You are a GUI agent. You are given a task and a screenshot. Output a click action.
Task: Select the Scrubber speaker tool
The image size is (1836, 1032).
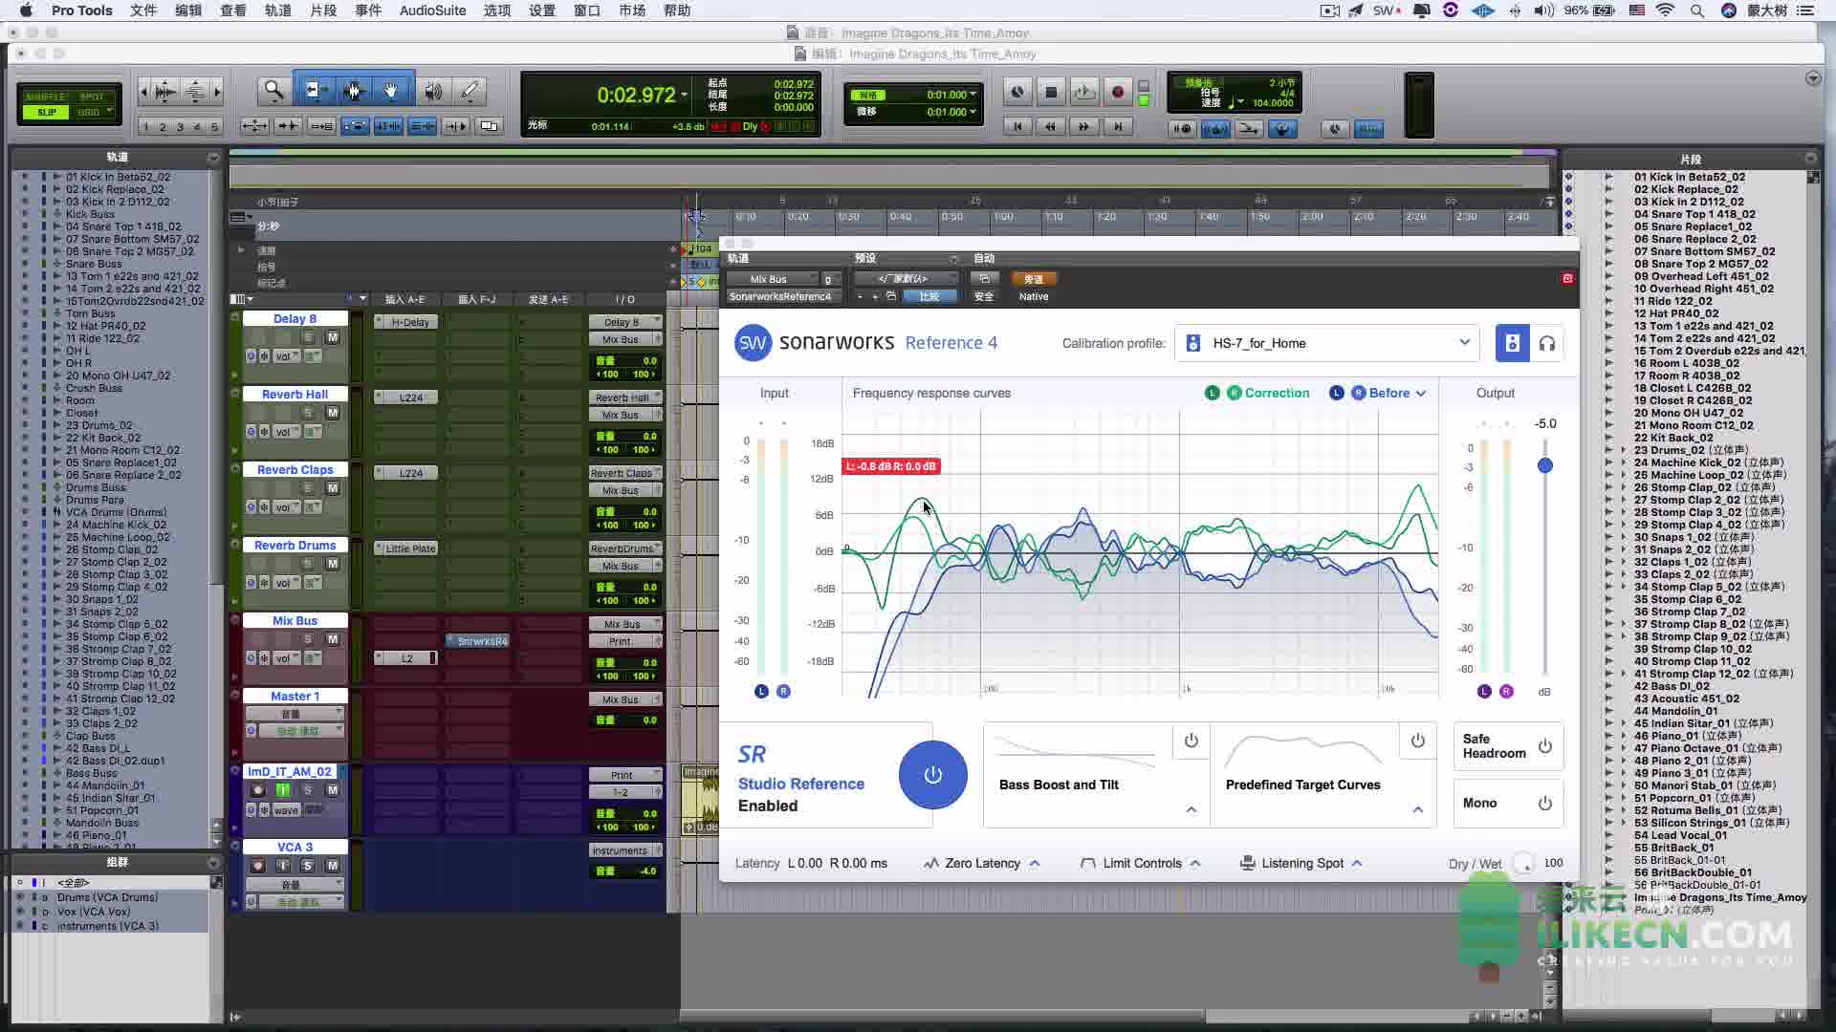[433, 91]
